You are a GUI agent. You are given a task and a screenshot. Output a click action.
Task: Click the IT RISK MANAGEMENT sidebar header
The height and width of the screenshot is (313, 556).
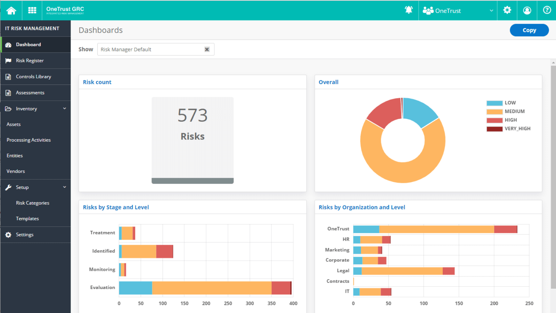click(32, 29)
